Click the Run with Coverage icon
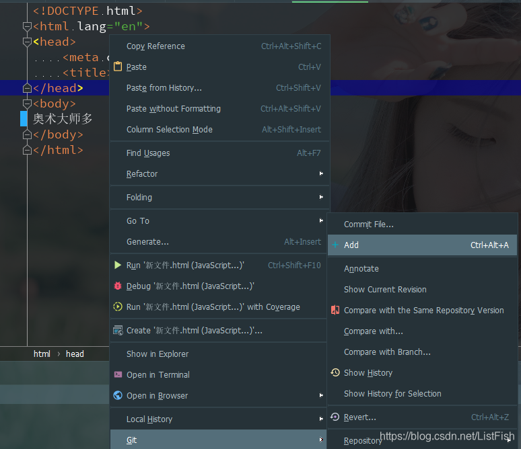 tap(118, 307)
